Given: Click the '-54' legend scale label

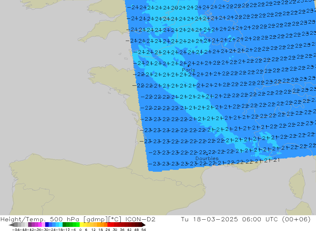Looking at the screenshot, I should (x=16, y=230).
